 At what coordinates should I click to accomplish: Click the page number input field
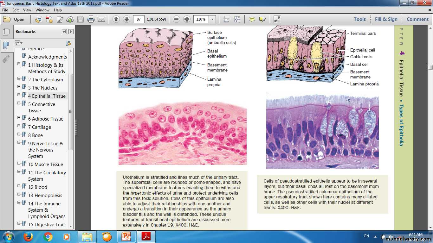coord(139,19)
